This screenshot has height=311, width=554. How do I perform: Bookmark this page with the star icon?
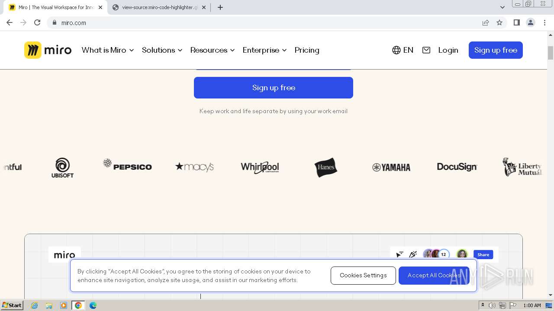(499, 22)
